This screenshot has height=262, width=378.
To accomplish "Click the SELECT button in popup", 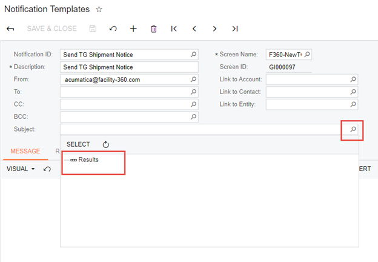I will [78, 144].
